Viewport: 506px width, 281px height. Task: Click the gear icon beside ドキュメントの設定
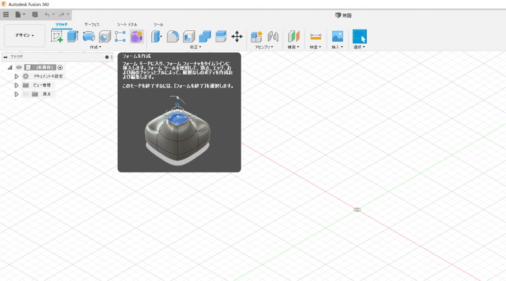25,76
